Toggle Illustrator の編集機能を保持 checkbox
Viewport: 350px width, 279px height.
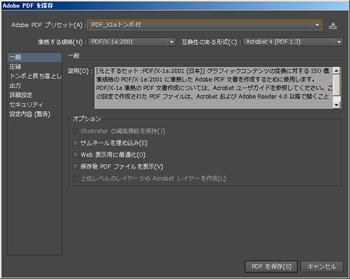click(75, 131)
